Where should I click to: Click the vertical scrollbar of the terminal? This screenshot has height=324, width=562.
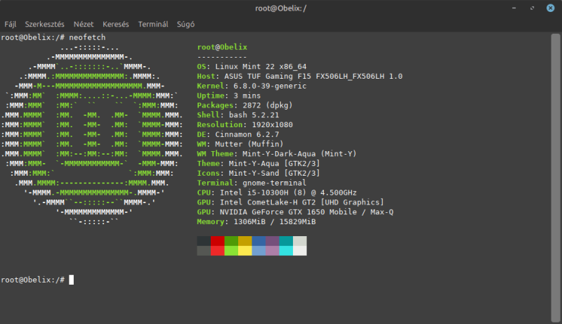tap(556, 178)
